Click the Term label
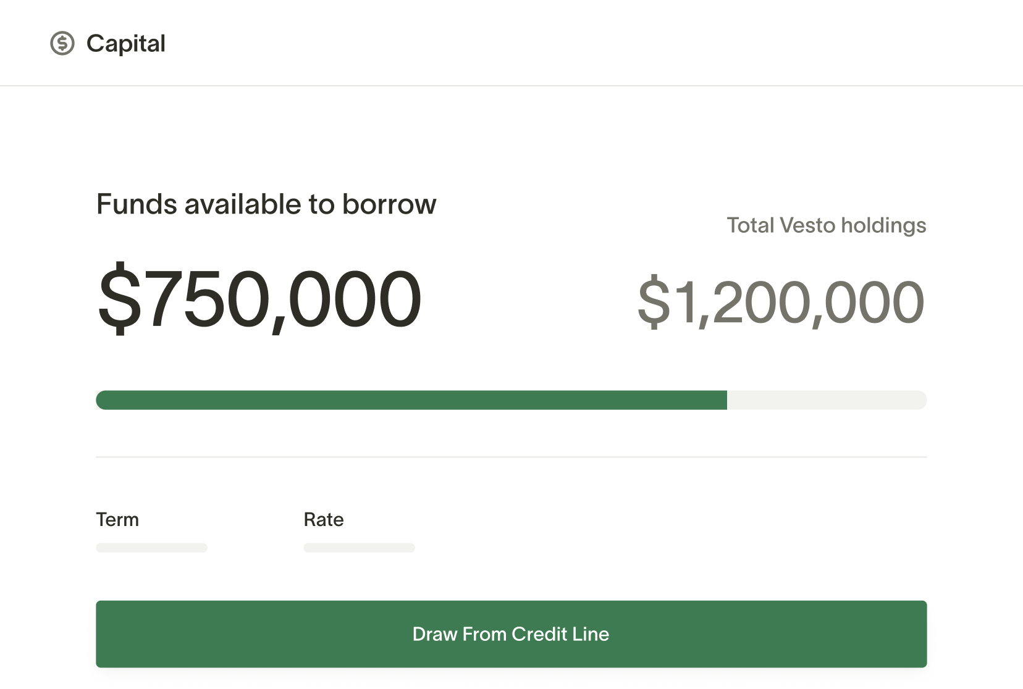The width and height of the screenshot is (1023, 689). [x=117, y=519]
